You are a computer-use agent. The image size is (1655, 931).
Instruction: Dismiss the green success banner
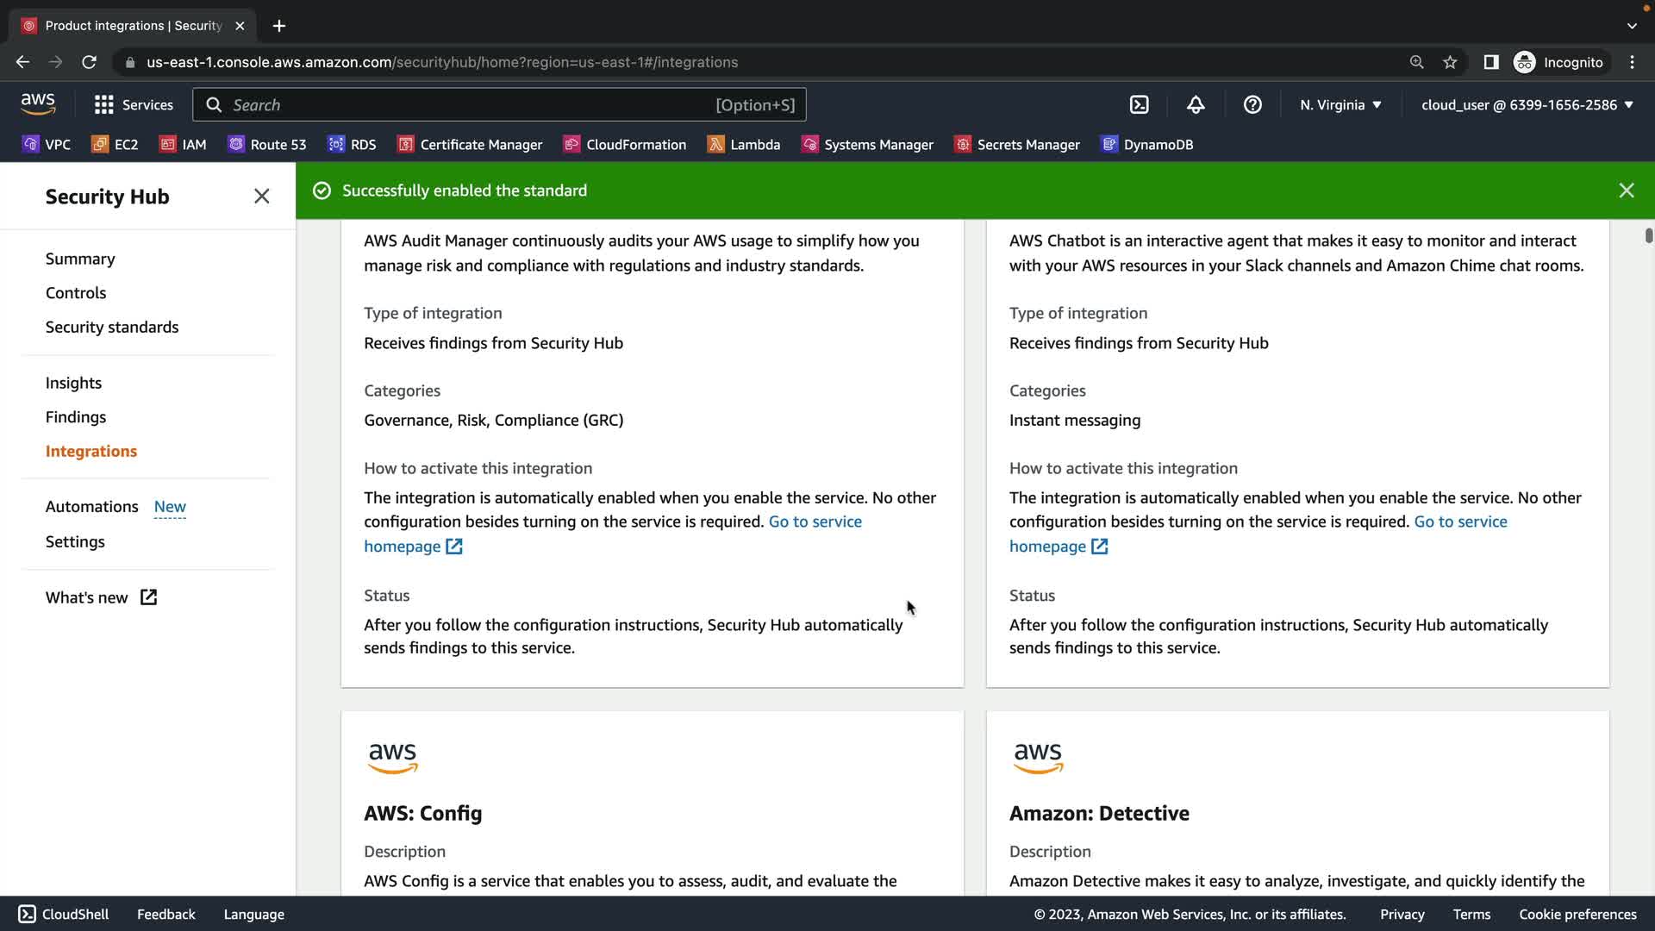[x=1626, y=191]
